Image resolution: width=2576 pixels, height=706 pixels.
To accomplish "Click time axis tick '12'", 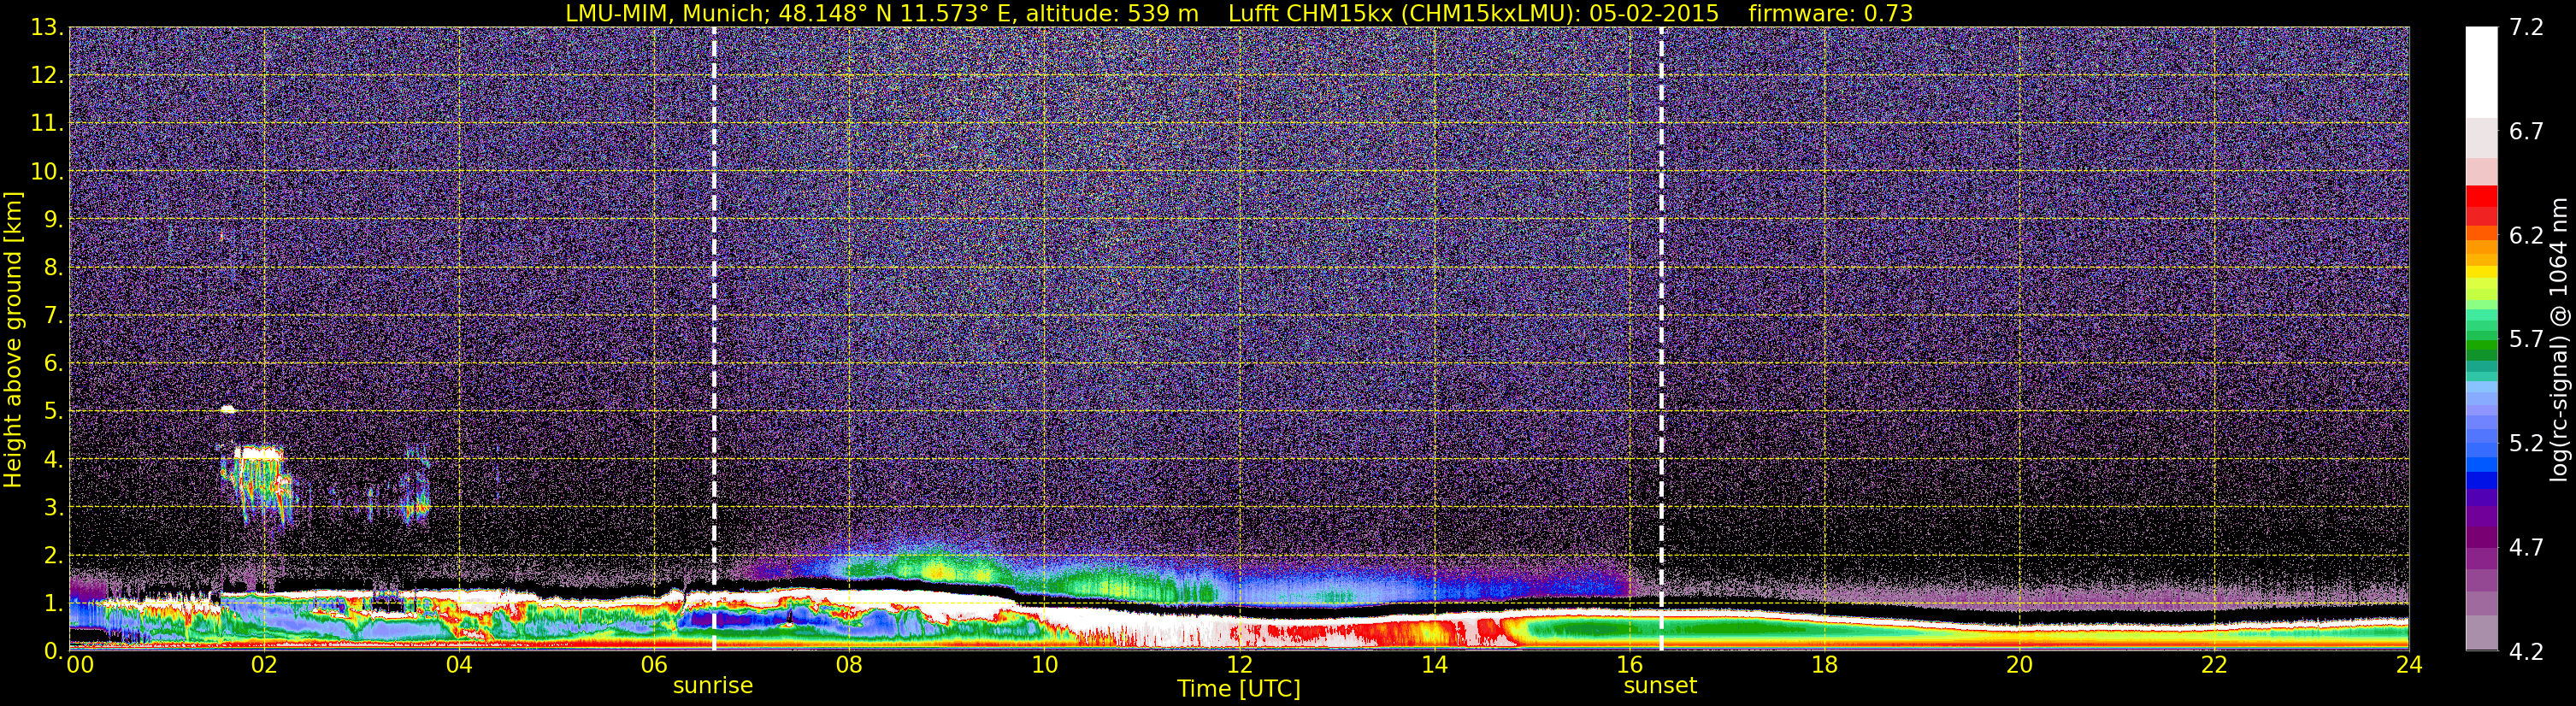I will [x=1239, y=665].
